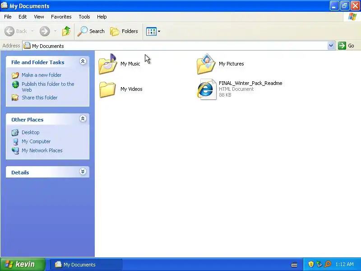361x271 pixels.
Task: Select the My Music folder icon
Action: click(x=107, y=64)
